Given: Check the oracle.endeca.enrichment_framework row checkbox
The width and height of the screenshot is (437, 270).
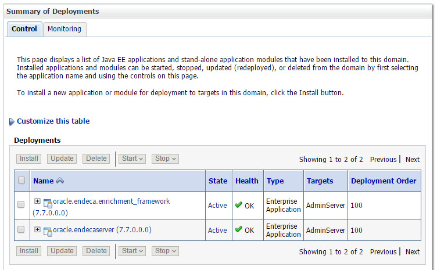Looking at the screenshot, I should (x=21, y=204).
